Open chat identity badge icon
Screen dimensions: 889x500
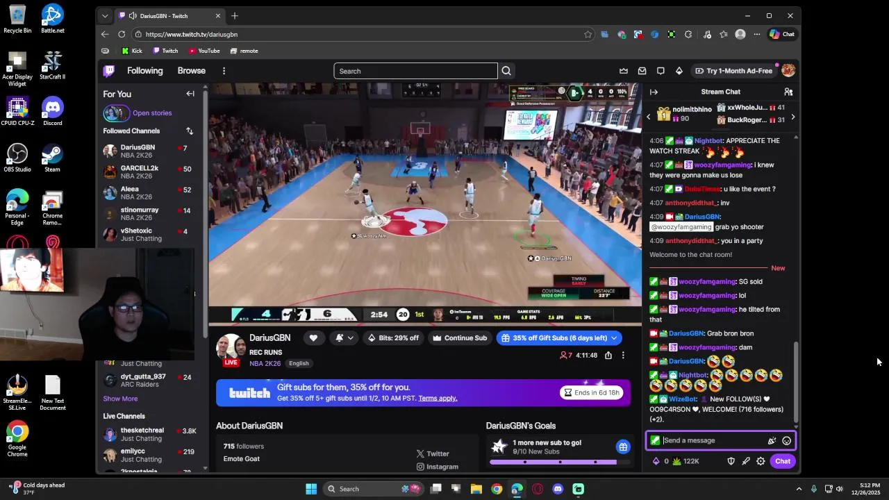655,440
